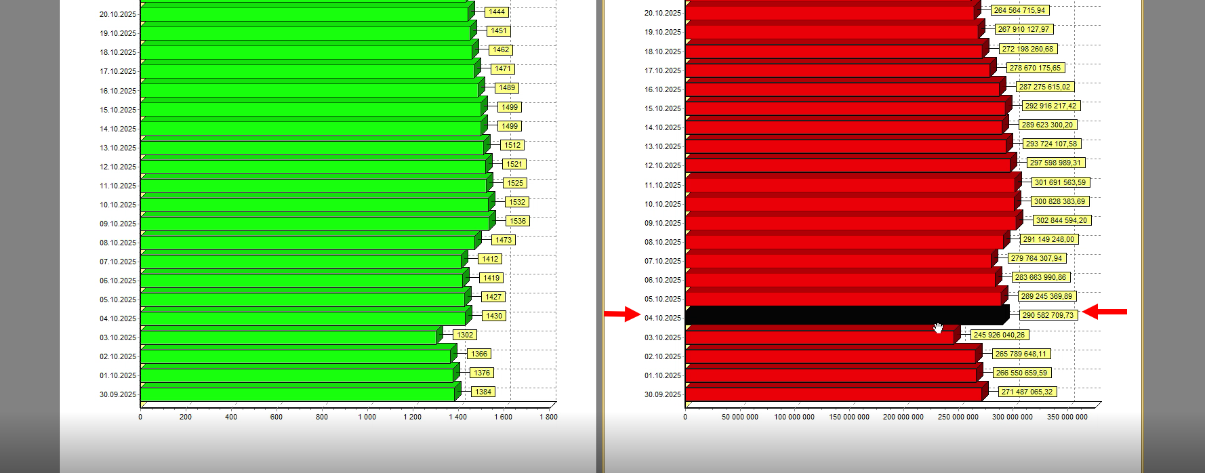Click the value label 1521

pyautogui.click(x=514, y=164)
